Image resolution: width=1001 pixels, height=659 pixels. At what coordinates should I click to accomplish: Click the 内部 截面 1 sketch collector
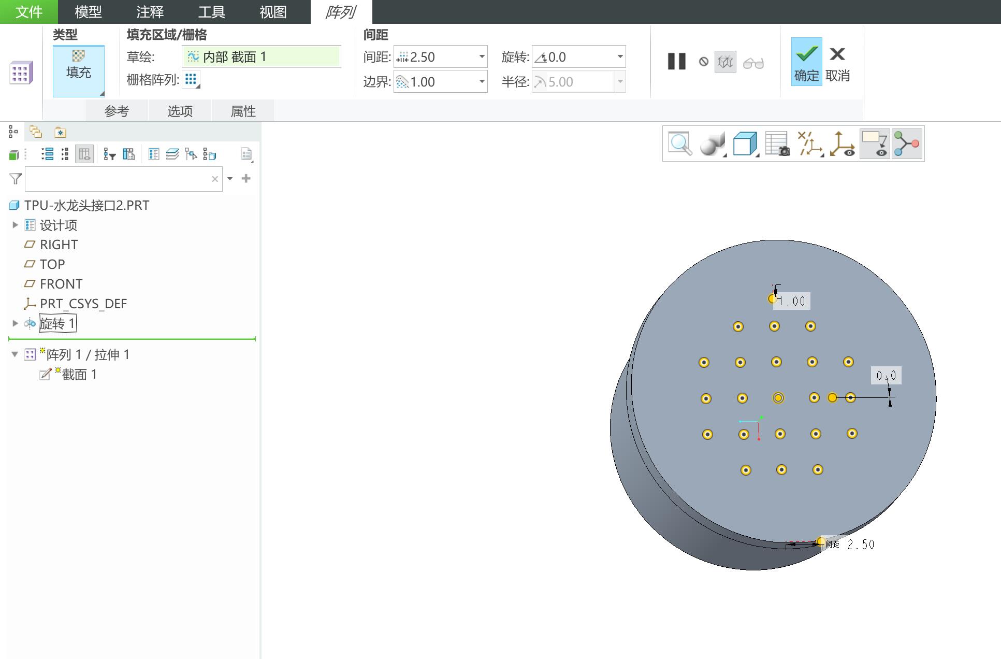[262, 56]
